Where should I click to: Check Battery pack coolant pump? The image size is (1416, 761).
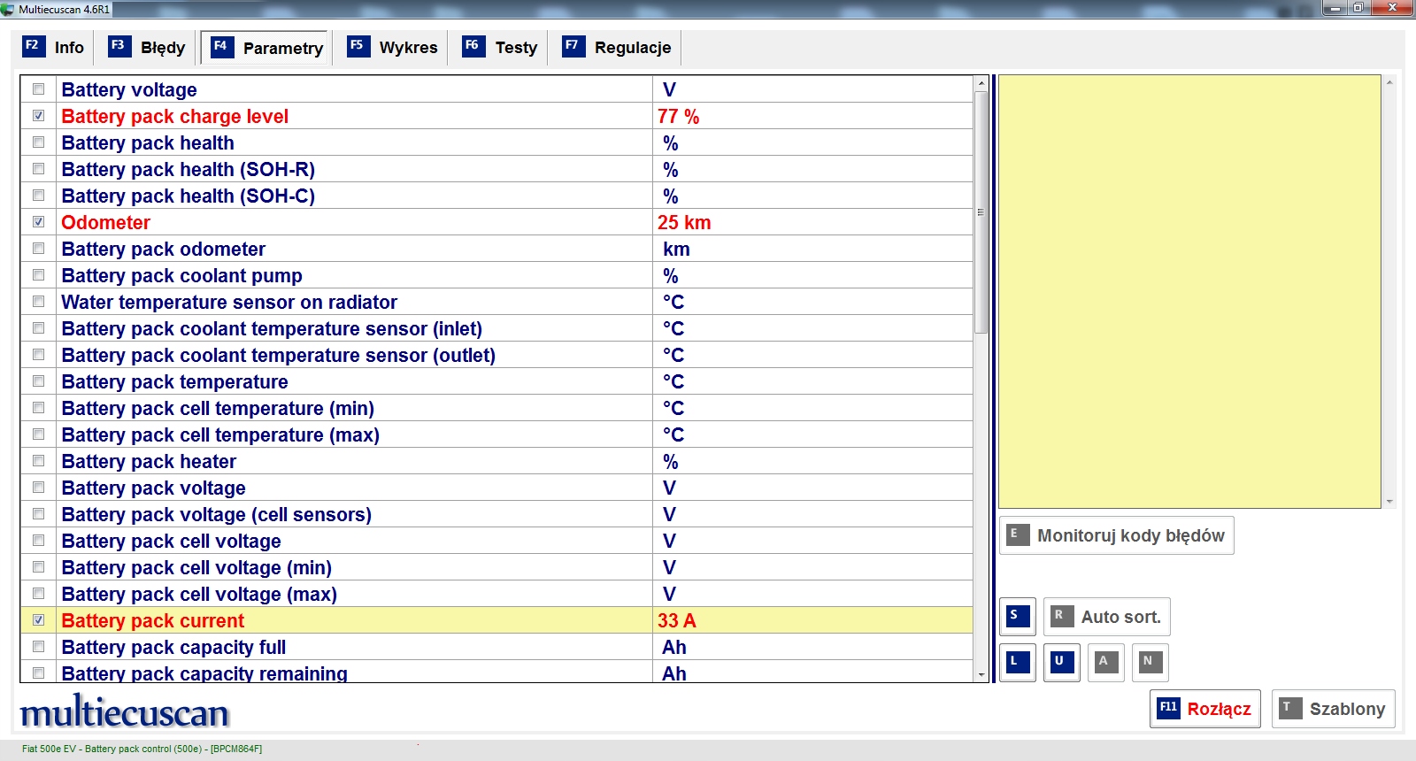[x=38, y=275]
